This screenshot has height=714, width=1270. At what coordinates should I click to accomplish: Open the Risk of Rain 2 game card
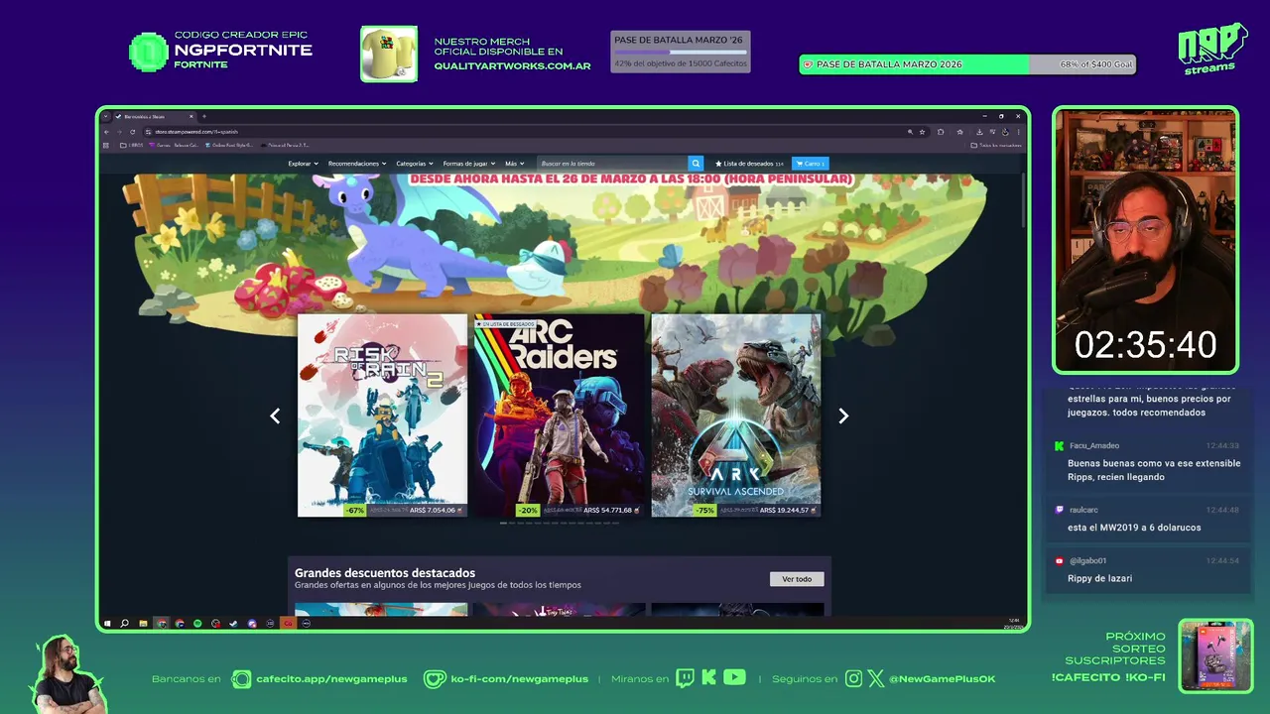coord(382,416)
